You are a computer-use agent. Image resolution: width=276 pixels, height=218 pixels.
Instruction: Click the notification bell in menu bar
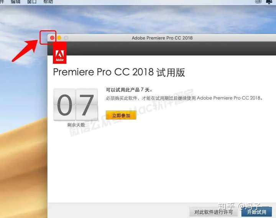coord(269,2)
